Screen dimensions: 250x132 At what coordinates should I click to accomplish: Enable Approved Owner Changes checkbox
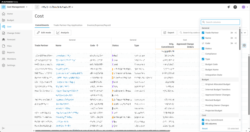[x=203, y=95]
